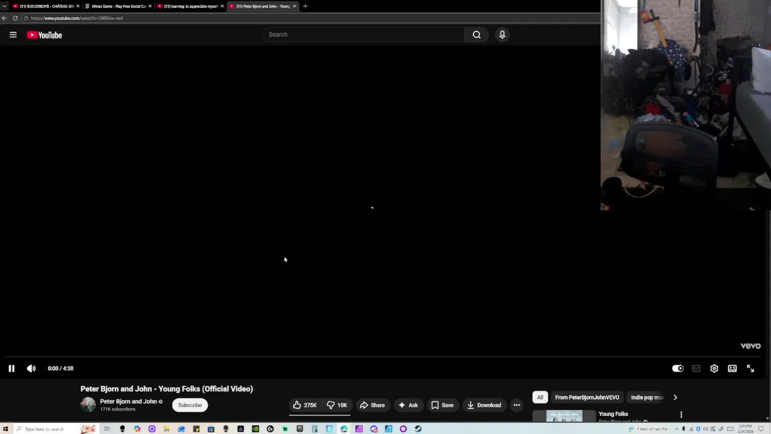Open the YouTube hamburger guide menu

pos(13,35)
